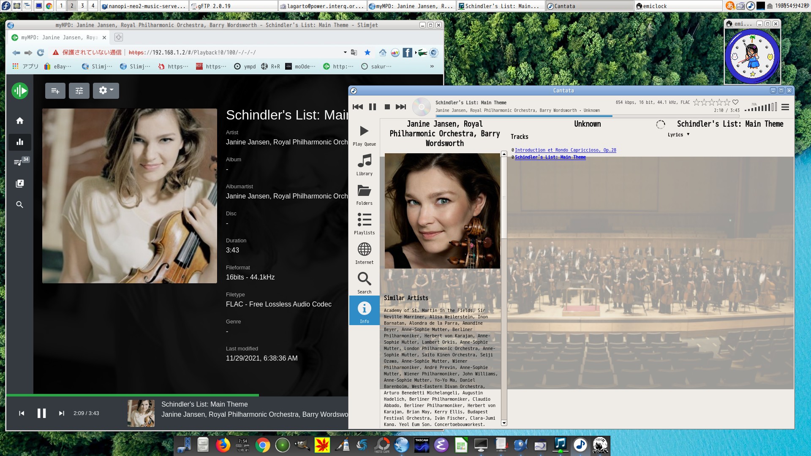The image size is (811, 456).
Task: Open the settings gear dropdown in myMPD
Action: [106, 90]
